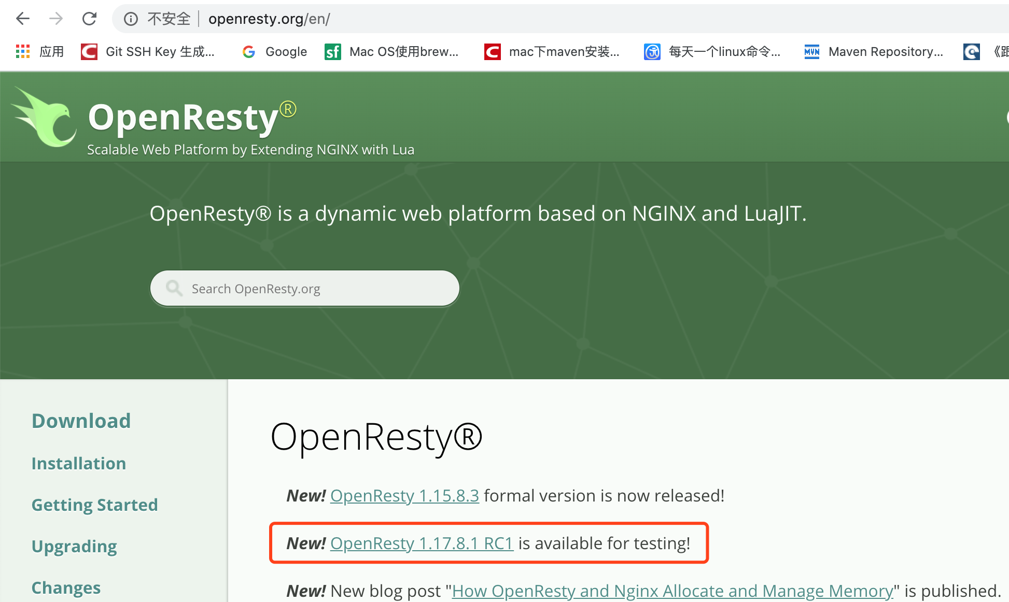The image size is (1009, 602).
Task: Open the Mac OS brew SegmentFault bookmark
Action: 392,51
